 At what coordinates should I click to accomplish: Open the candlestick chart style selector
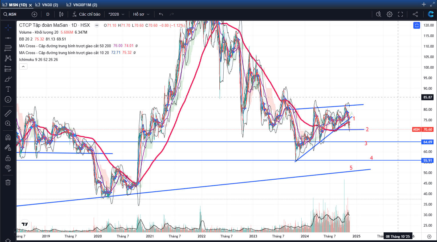coord(61,14)
